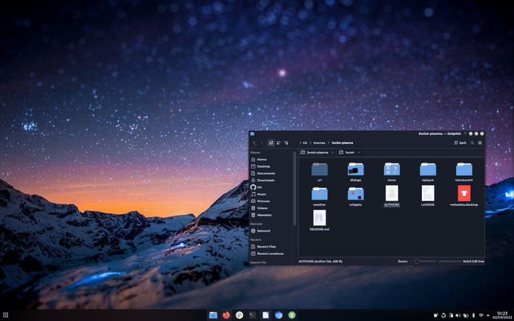
Task: Close the Swish-plasma tab
Action: [x=332, y=152]
